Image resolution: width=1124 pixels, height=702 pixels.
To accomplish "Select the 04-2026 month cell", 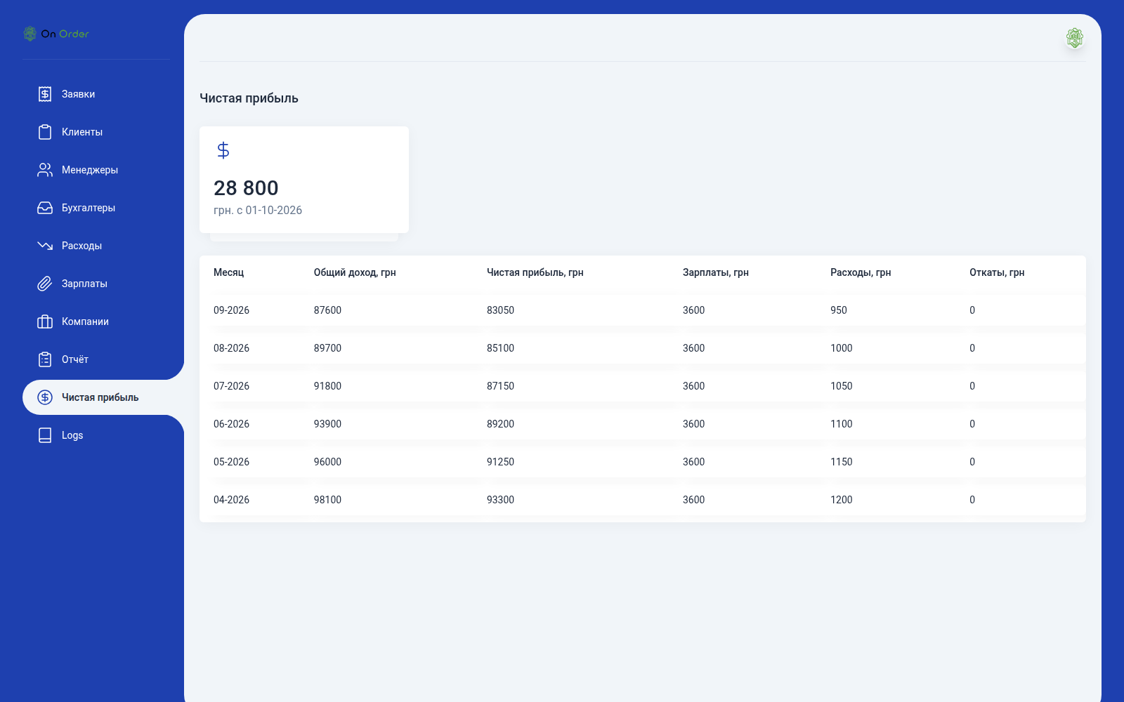I will 232,500.
